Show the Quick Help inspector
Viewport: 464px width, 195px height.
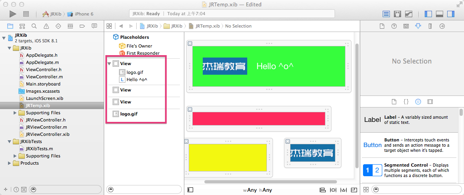[394, 26]
